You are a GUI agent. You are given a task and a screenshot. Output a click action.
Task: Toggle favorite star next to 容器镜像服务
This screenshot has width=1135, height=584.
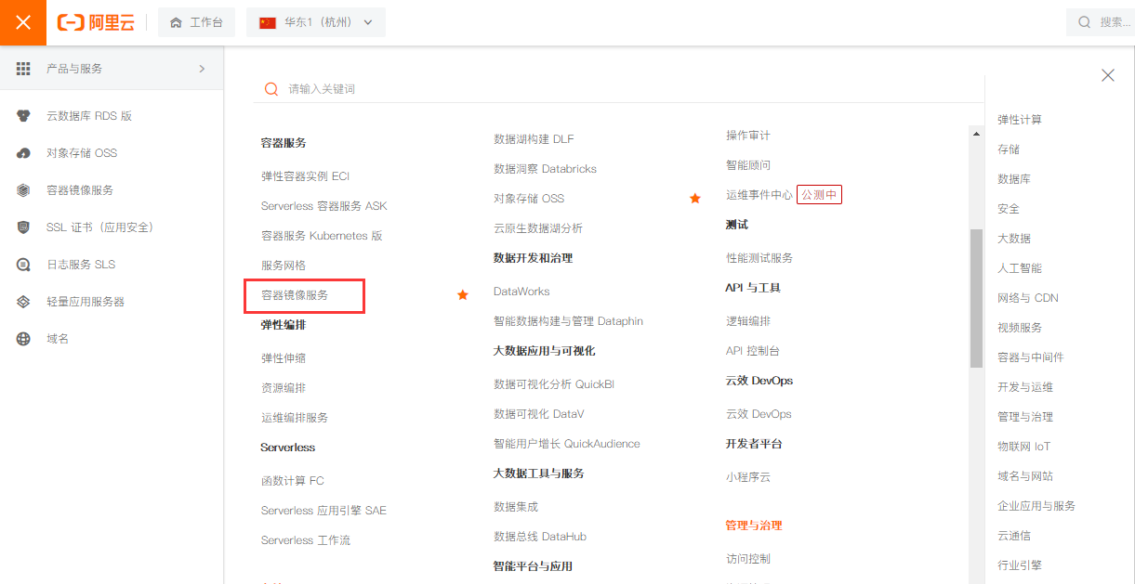463,295
